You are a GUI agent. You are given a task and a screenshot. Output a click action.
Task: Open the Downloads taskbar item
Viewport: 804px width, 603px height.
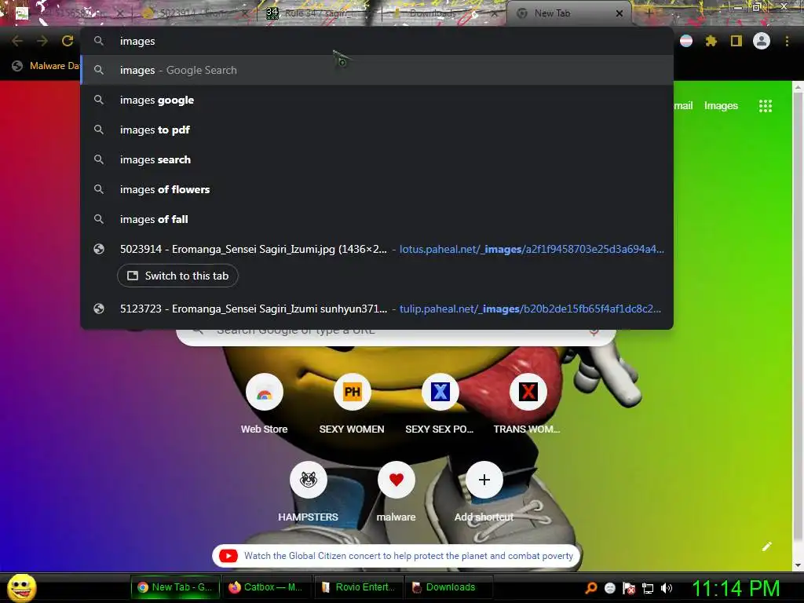click(x=449, y=587)
